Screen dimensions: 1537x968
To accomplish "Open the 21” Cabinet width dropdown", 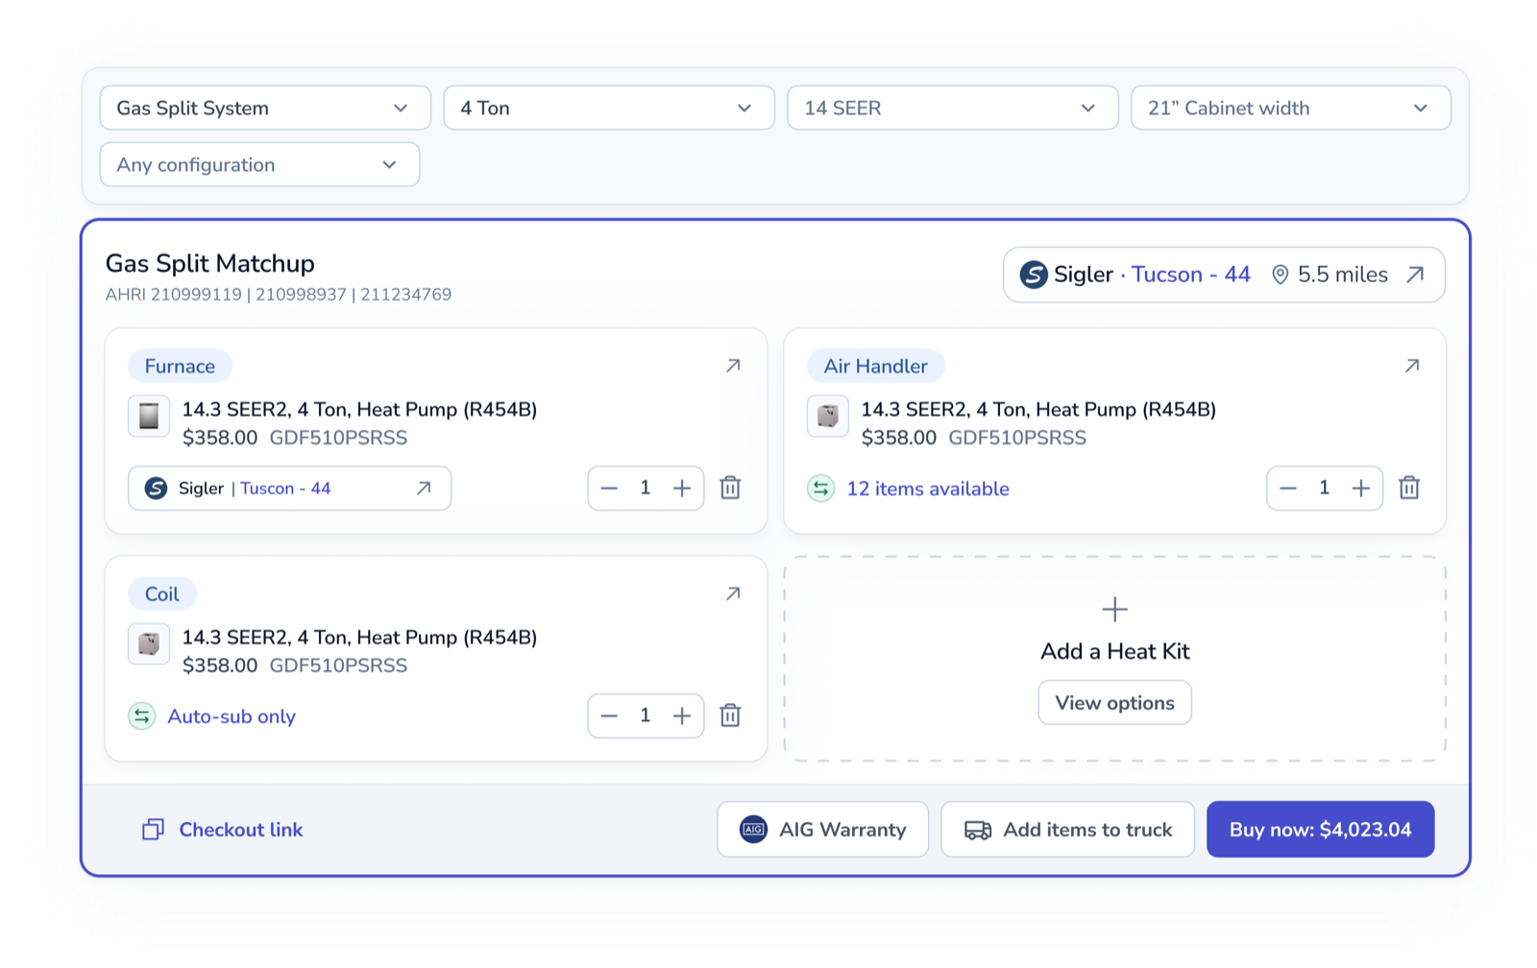I will pyautogui.click(x=1291, y=109).
